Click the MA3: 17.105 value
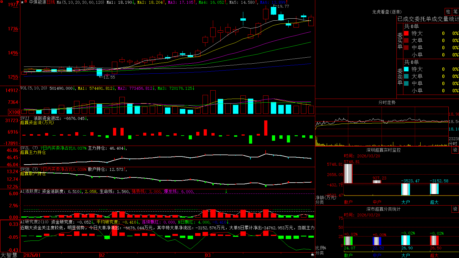 tap(181, 2)
